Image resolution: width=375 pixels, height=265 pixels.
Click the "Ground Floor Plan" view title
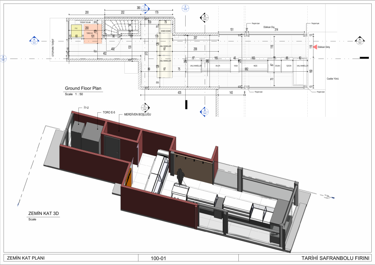pyautogui.click(x=83, y=88)
